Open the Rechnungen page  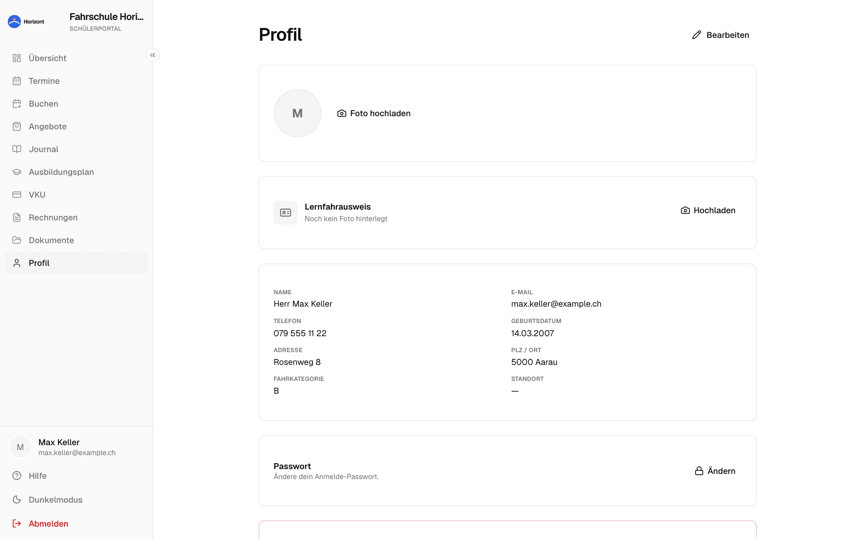76,218
